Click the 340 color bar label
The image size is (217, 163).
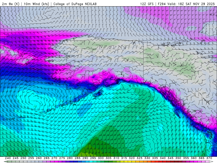click(163, 158)
